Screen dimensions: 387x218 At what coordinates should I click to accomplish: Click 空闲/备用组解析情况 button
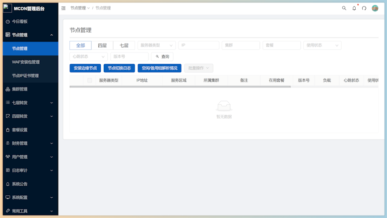[159, 68]
